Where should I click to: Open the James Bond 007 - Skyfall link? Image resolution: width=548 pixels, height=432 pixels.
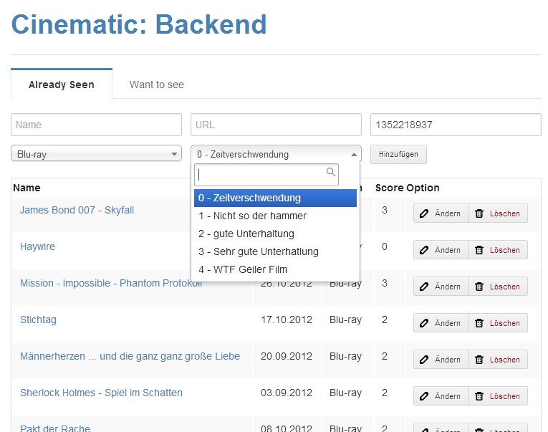click(77, 210)
